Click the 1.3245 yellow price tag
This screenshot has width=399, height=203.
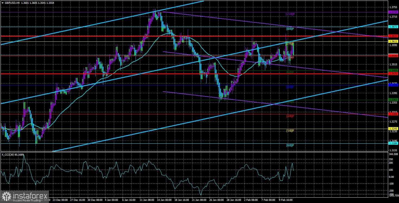click(393, 128)
